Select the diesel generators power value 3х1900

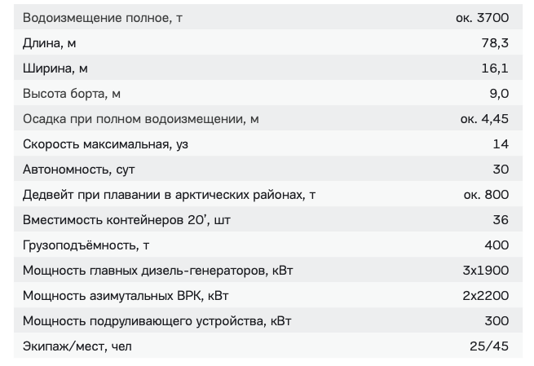click(485, 271)
